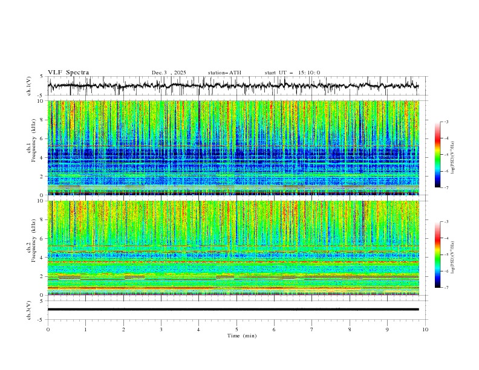Click the ch.1 "Frequency (kHz)" axis label
Screen dimensions: 479x370
pyautogui.click(x=34, y=140)
